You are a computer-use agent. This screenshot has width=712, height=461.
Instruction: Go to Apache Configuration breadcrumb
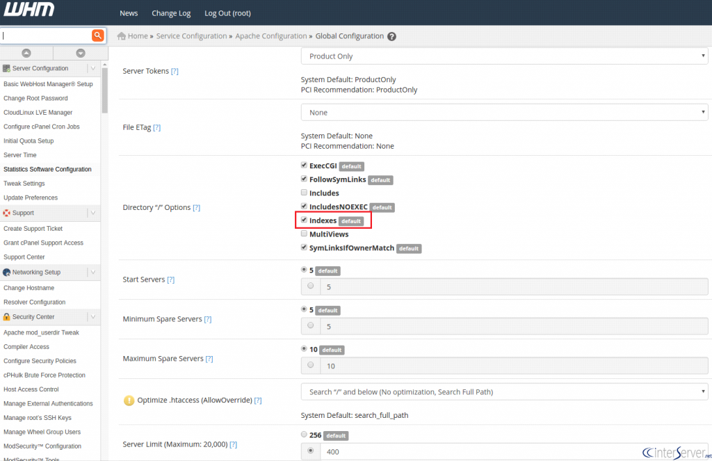coord(271,36)
